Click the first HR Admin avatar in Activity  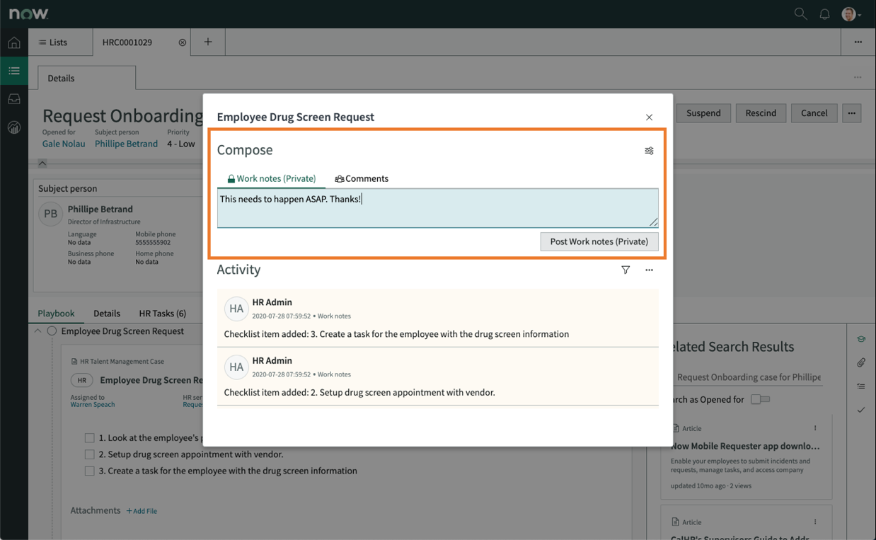pos(236,309)
